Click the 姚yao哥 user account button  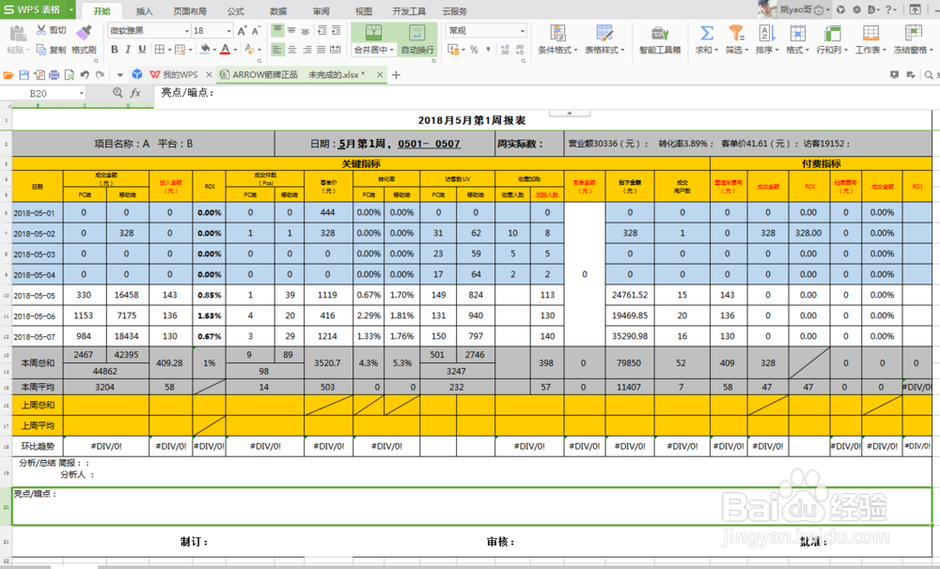tap(794, 9)
